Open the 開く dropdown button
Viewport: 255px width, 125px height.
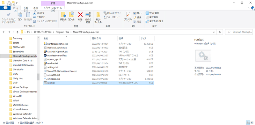[x=138, y=13]
